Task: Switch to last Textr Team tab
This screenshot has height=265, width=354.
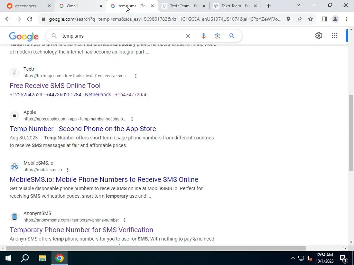Action: tap(235, 6)
